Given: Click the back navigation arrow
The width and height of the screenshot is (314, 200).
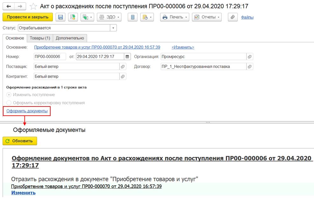Looking at the screenshot, I should tap(9, 6).
